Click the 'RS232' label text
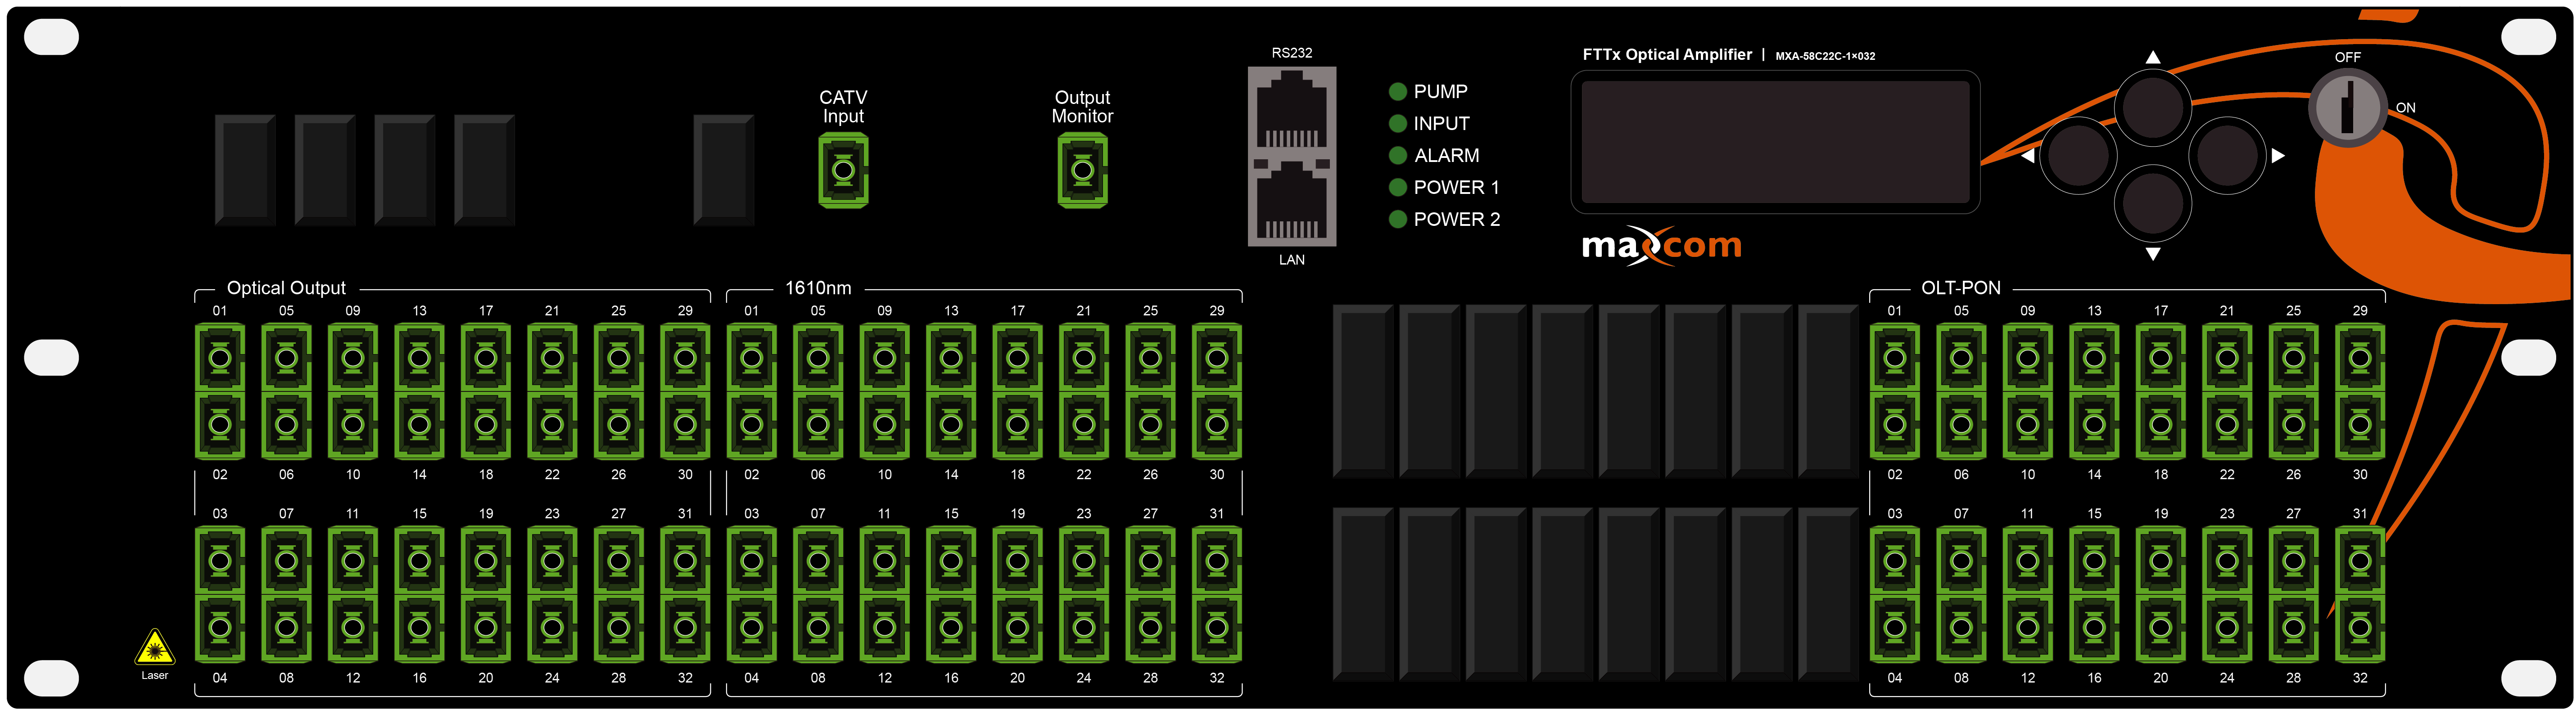This screenshot has height=710, width=2576. click(1292, 53)
